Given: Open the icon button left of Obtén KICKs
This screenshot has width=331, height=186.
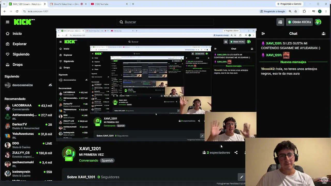Looking at the screenshot, I should point(280,22).
